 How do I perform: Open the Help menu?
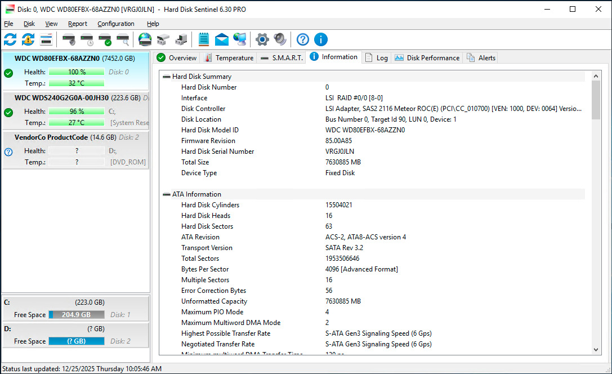click(x=153, y=24)
